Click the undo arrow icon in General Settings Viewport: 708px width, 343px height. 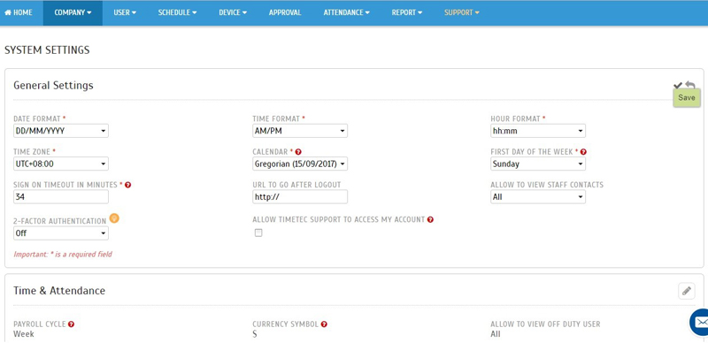click(690, 84)
